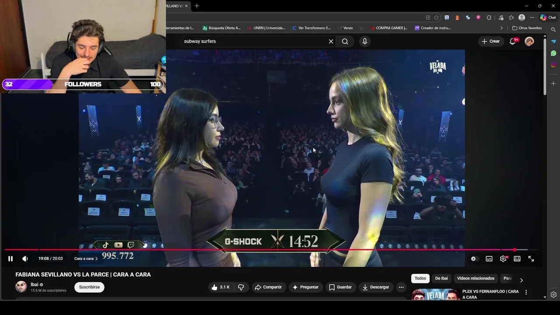Open the 'UNRN | Universida...' bookmark
Screen dimensions: 560x315
(266, 28)
